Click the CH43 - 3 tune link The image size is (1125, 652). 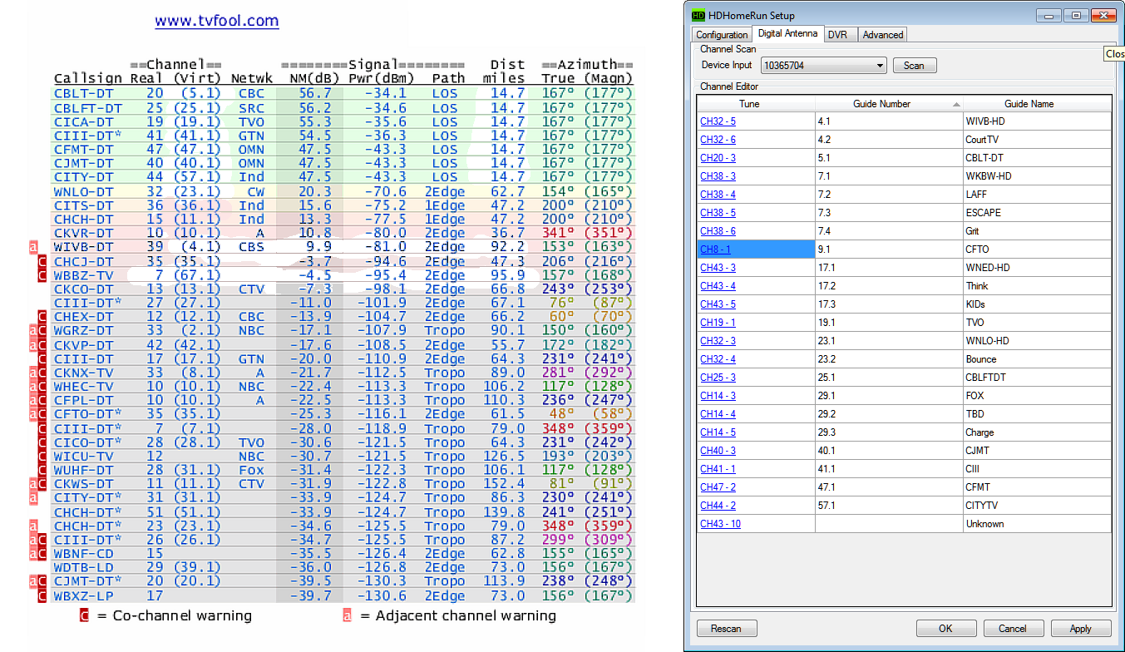tap(718, 268)
